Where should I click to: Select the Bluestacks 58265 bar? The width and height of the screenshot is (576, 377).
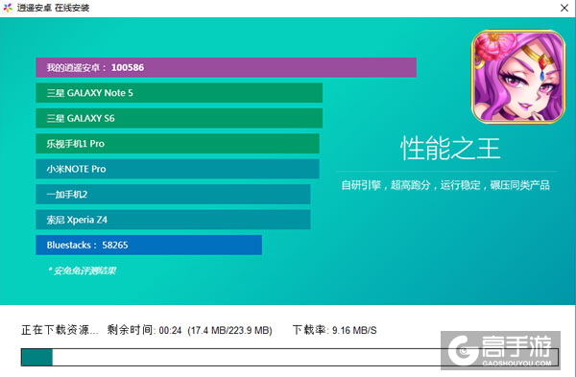[x=149, y=245]
